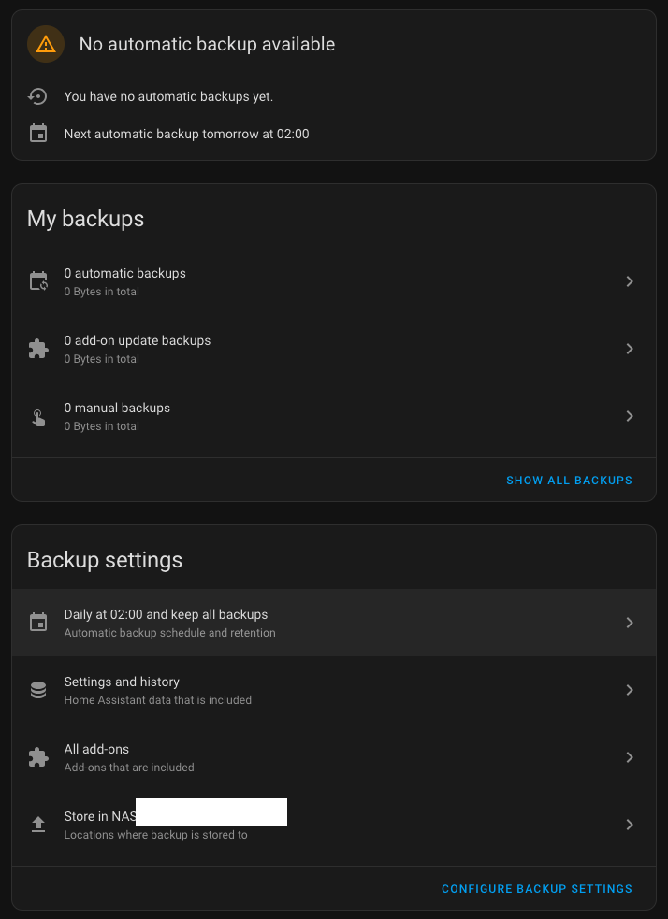Open the Store in NAS locations row

coord(334,825)
